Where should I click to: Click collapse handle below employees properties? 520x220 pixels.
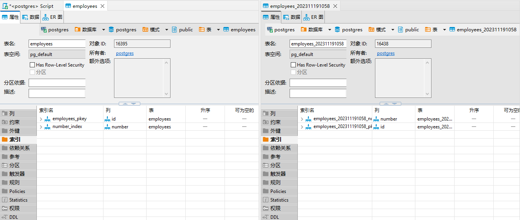(x=129, y=104)
